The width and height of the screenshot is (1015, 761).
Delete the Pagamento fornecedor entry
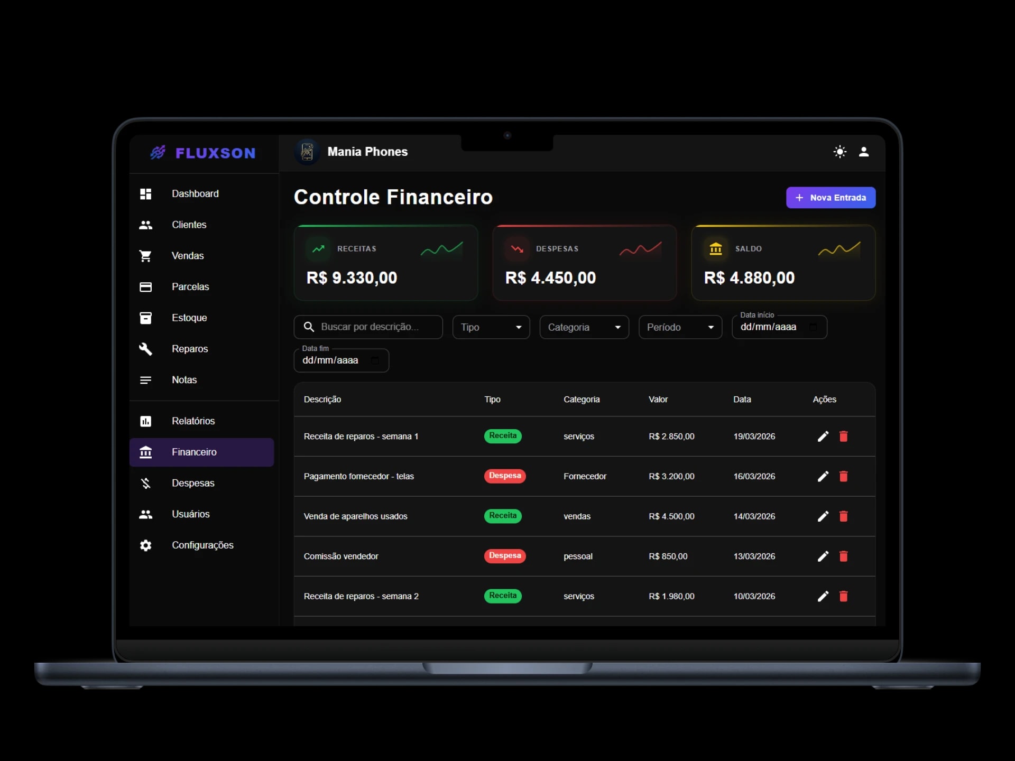point(844,476)
